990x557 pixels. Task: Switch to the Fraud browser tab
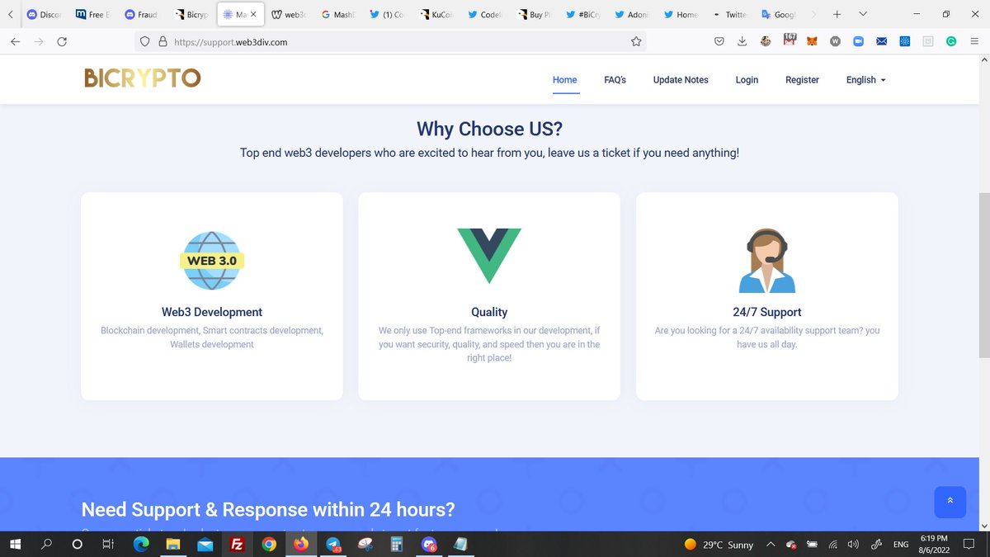click(x=141, y=15)
